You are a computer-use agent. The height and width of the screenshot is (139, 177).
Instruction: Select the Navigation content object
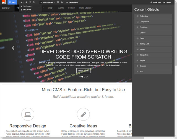pos(153,55)
